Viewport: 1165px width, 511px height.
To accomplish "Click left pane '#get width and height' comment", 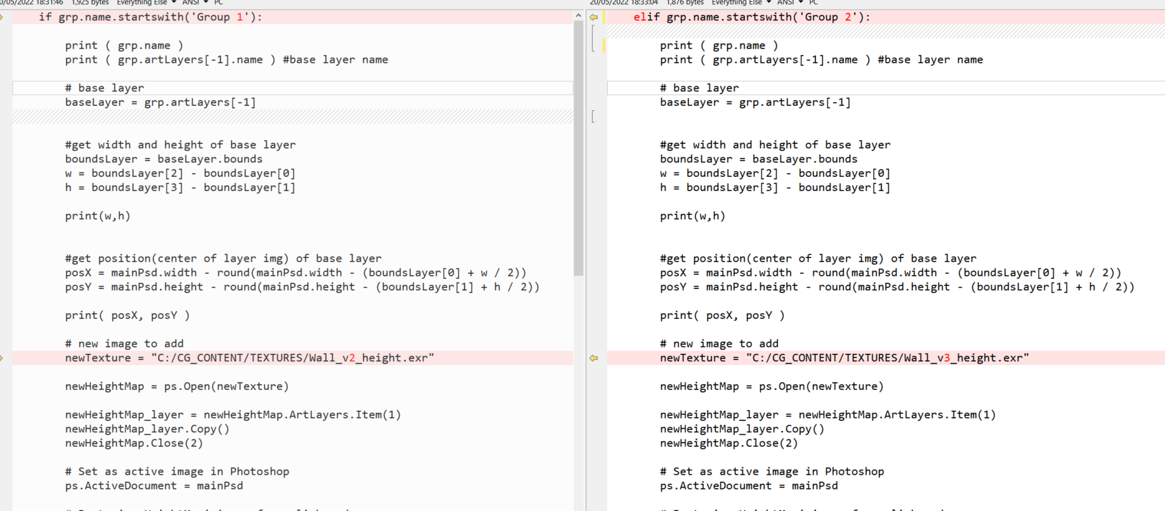I will (180, 145).
